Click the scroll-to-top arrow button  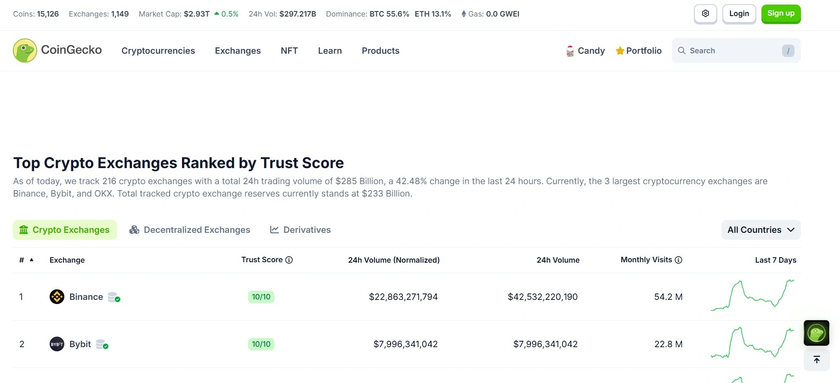click(x=817, y=360)
